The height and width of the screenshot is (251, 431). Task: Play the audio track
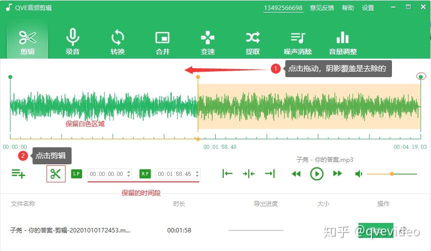click(317, 174)
